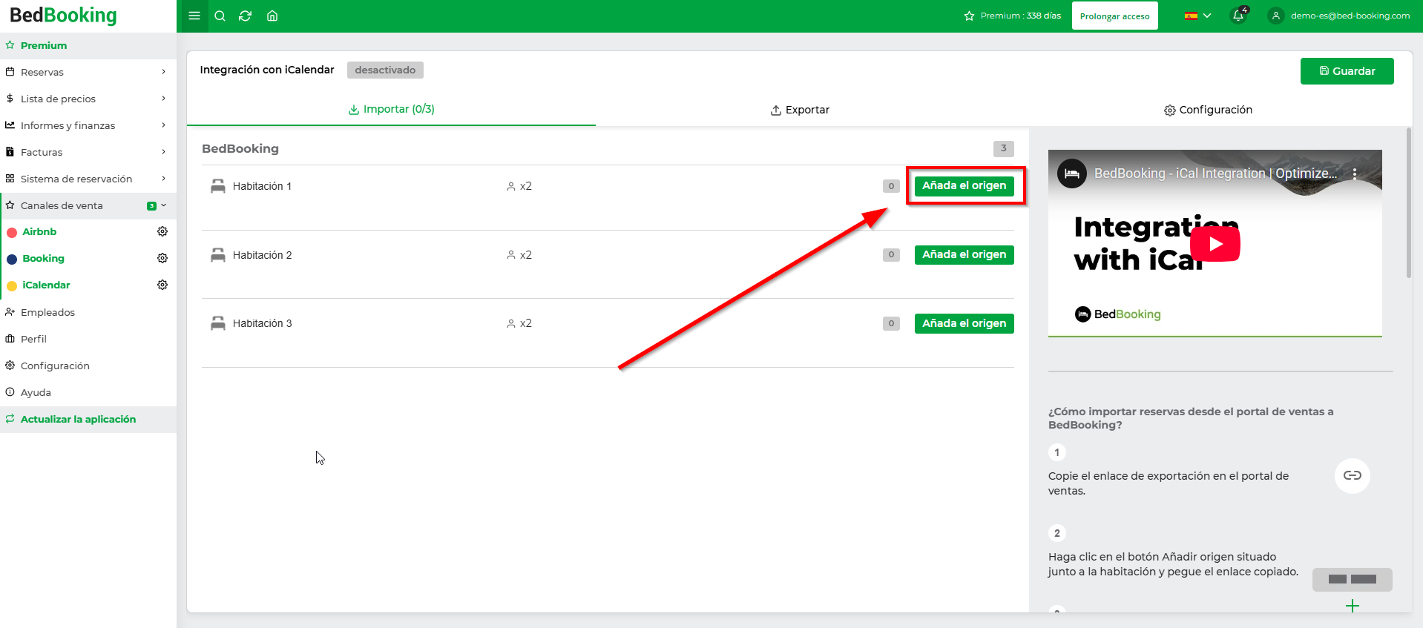Select Booking in the sidebar
This screenshot has width=1423, height=628.
[43, 258]
